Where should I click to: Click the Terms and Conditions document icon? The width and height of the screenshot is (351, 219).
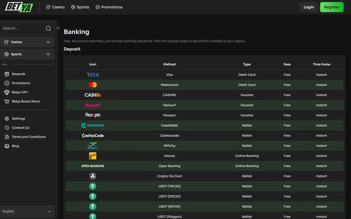7,137
